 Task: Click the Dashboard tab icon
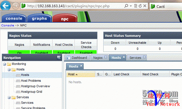tap(68, 58)
